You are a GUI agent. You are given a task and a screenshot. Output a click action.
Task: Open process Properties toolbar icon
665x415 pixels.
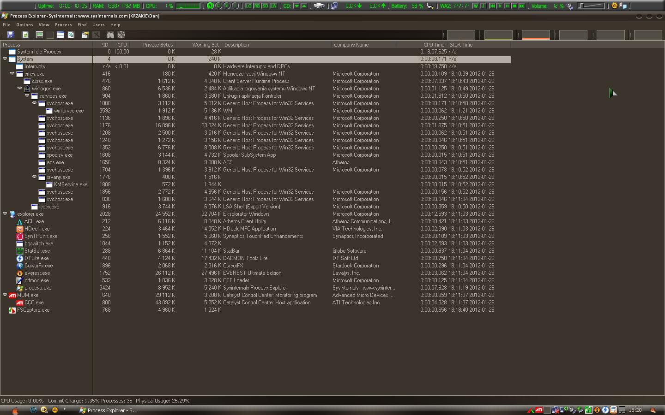[x=85, y=35]
